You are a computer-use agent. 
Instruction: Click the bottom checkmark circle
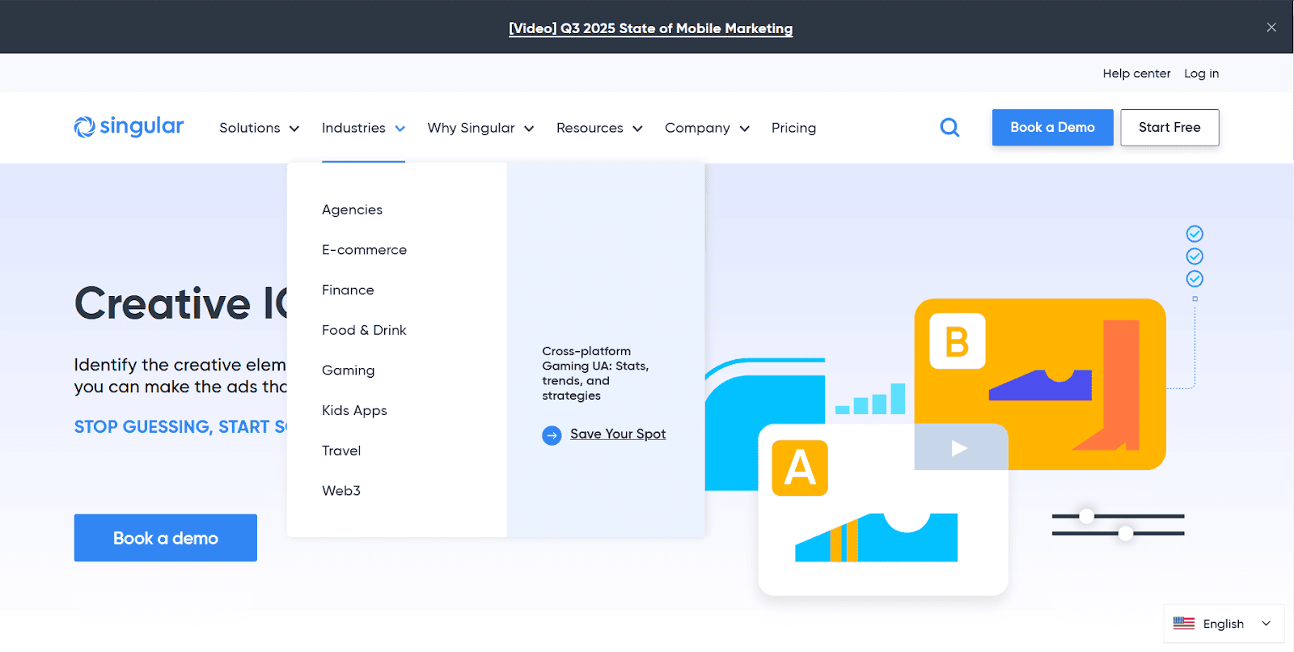point(1195,279)
